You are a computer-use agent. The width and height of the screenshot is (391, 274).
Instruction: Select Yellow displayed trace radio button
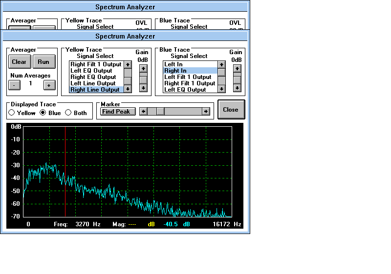pos(12,113)
